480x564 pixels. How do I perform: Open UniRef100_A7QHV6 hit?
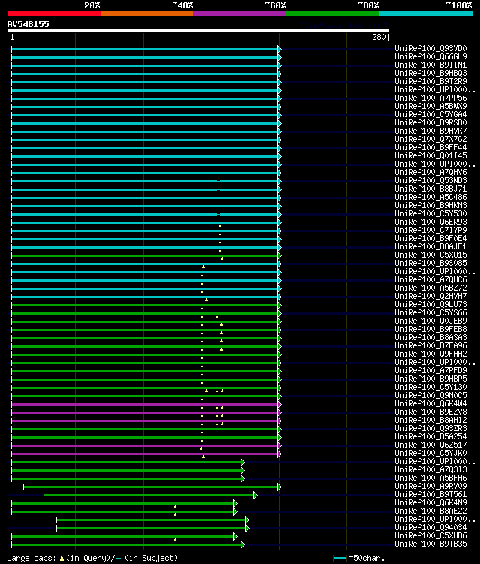430,172
